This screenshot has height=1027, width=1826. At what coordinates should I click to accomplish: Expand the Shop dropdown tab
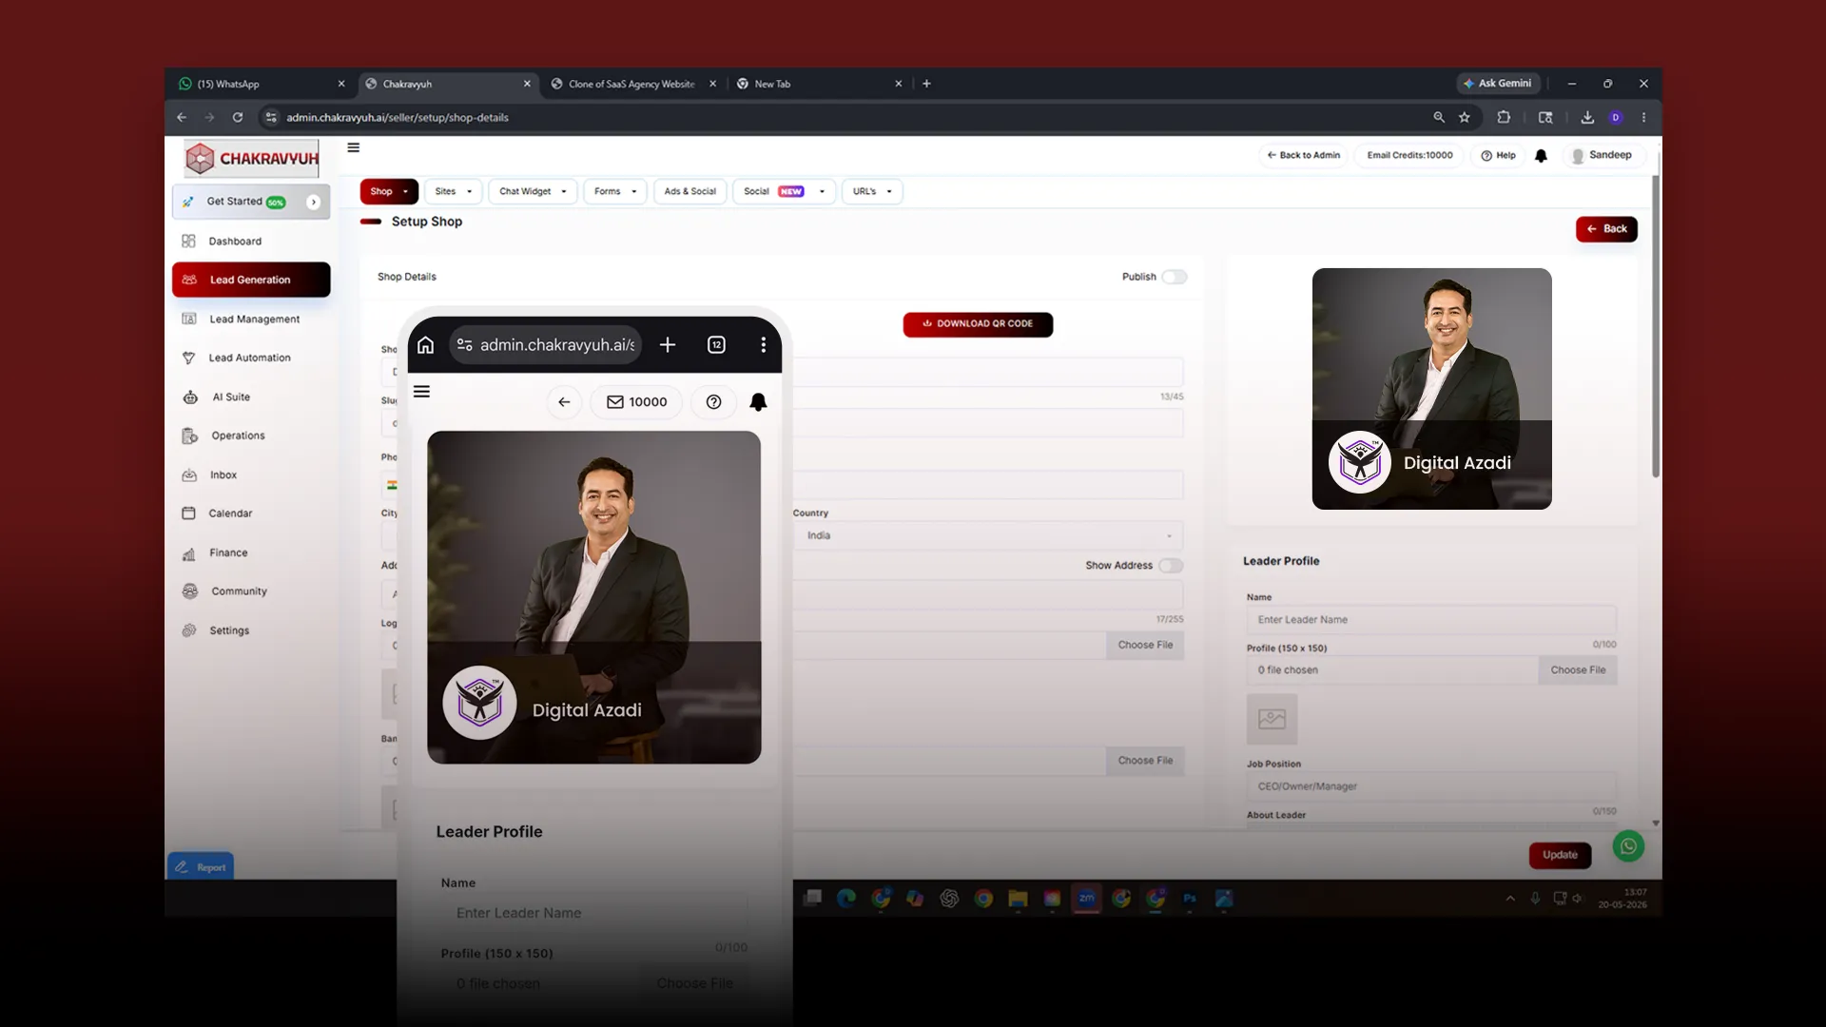click(x=389, y=192)
